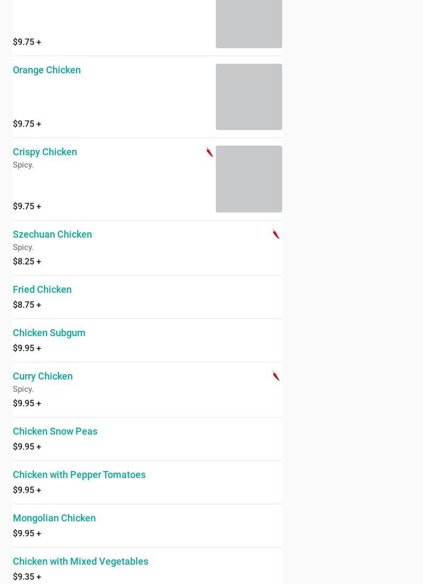Choose Fried Chicken from the menu
This screenshot has height=584, width=423.
coord(42,289)
